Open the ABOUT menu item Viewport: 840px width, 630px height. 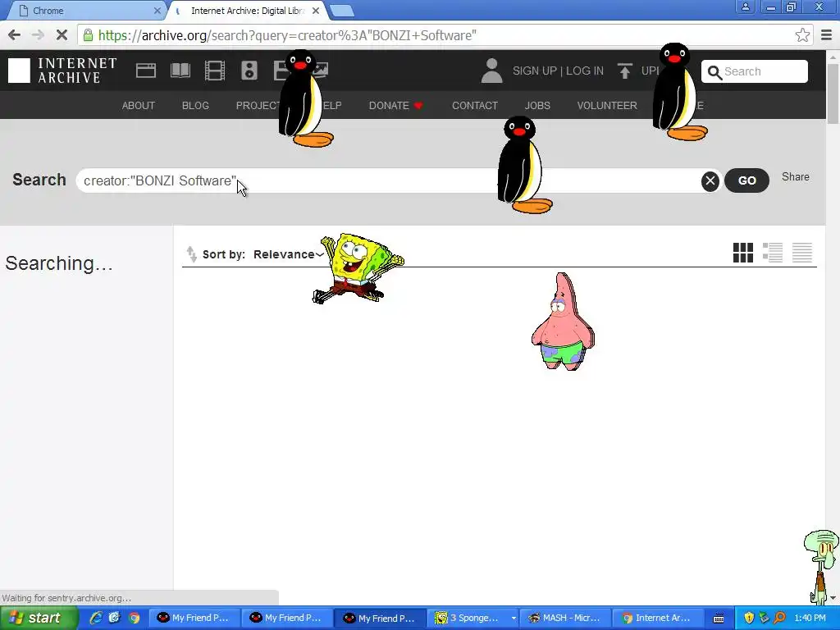[138, 106]
